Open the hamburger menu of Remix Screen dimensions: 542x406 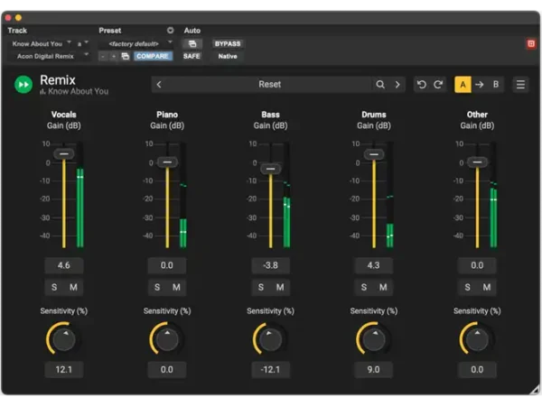[x=520, y=85]
